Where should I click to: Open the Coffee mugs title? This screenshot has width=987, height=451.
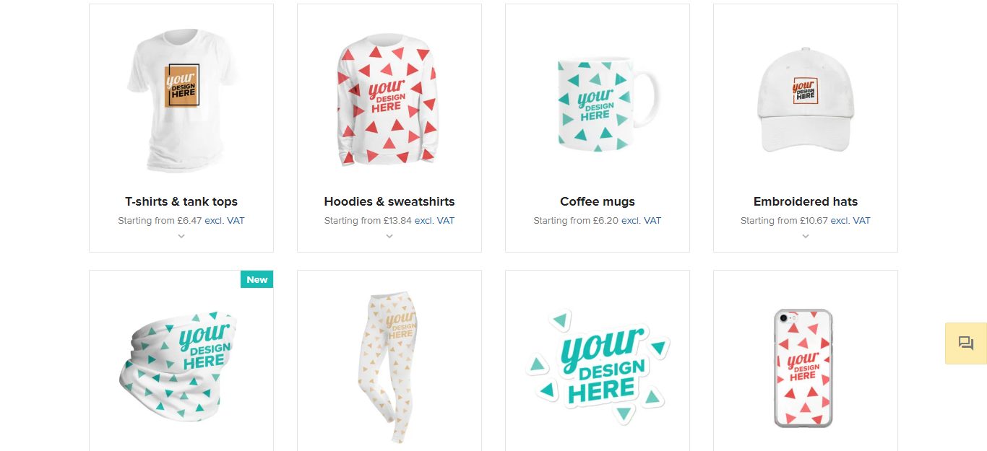pos(598,201)
